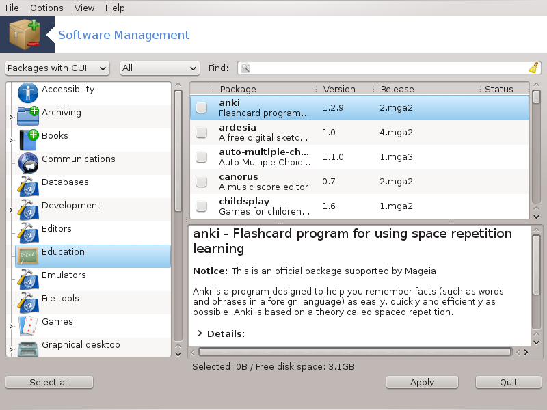Open the All filter dropdown
547x410 pixels.
(160, 68)
